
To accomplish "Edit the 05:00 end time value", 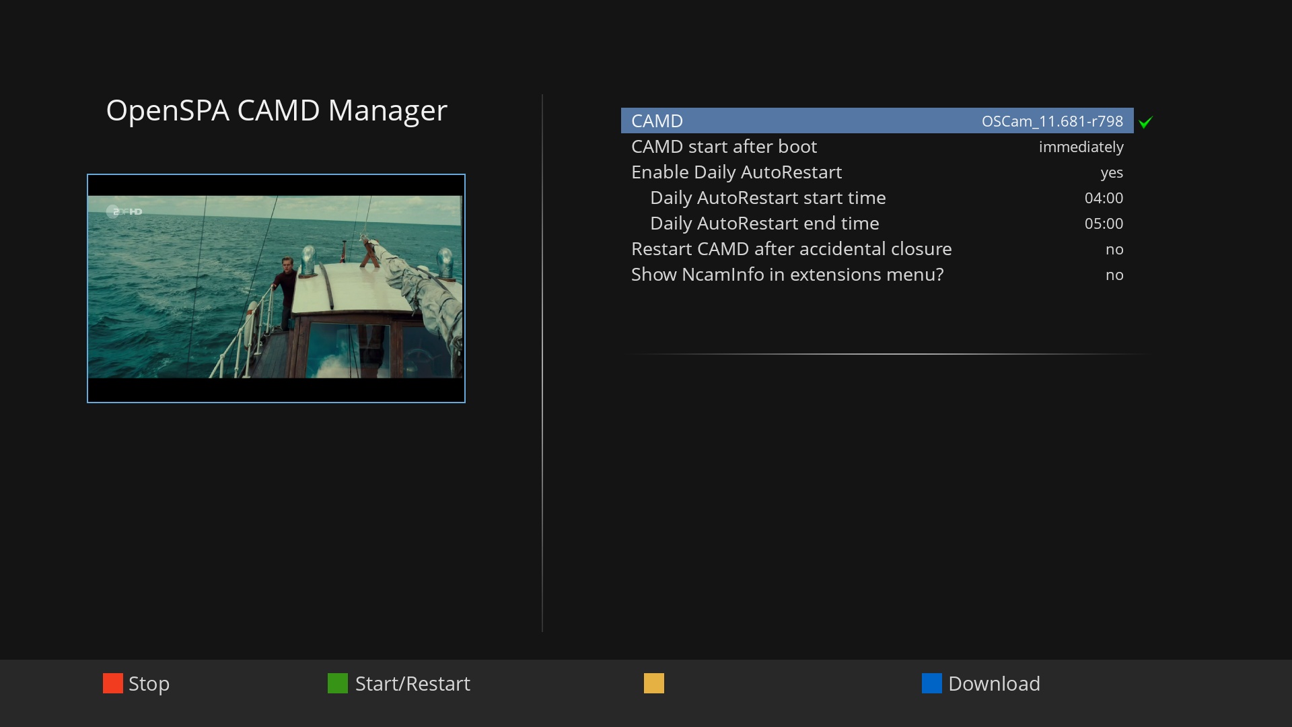I will 1104,223.
